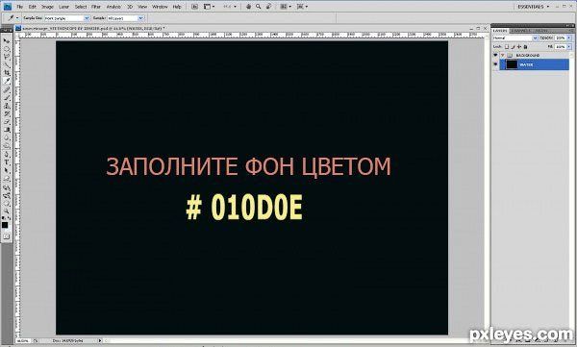This screenshot has width=577, height=347.
Task: Open the Arrange Documents dropdown
Action: 286,7
